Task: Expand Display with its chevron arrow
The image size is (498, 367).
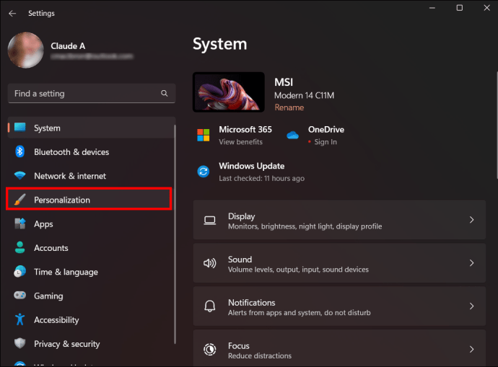Action: click(471, 219)
